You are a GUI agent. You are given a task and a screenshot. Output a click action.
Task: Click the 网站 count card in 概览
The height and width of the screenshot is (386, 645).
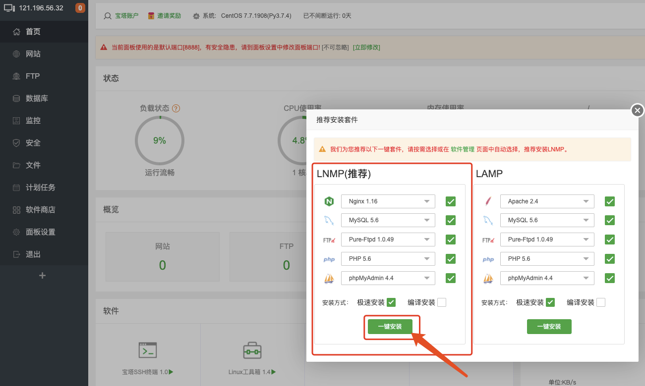pyautogui.click(x=163, y=256)
